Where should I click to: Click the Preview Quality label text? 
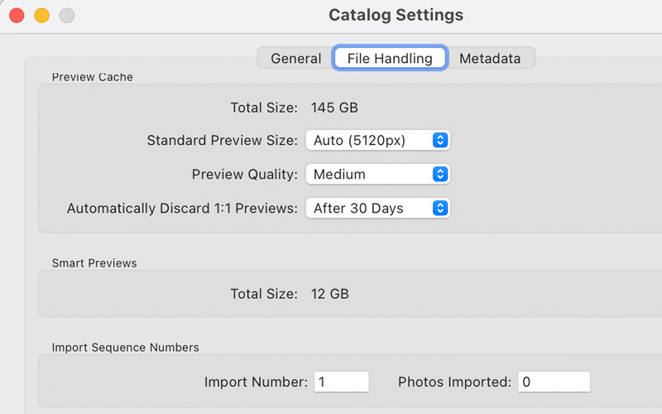(244, 174)
